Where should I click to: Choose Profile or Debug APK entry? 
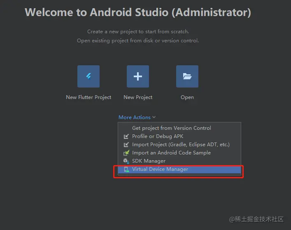(x=179, y=136)
